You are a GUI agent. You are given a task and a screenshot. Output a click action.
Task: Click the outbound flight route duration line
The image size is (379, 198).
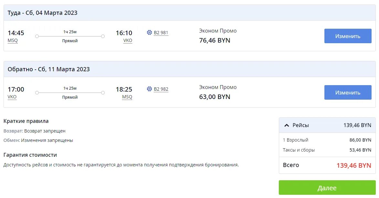click(x=70, y=36)
